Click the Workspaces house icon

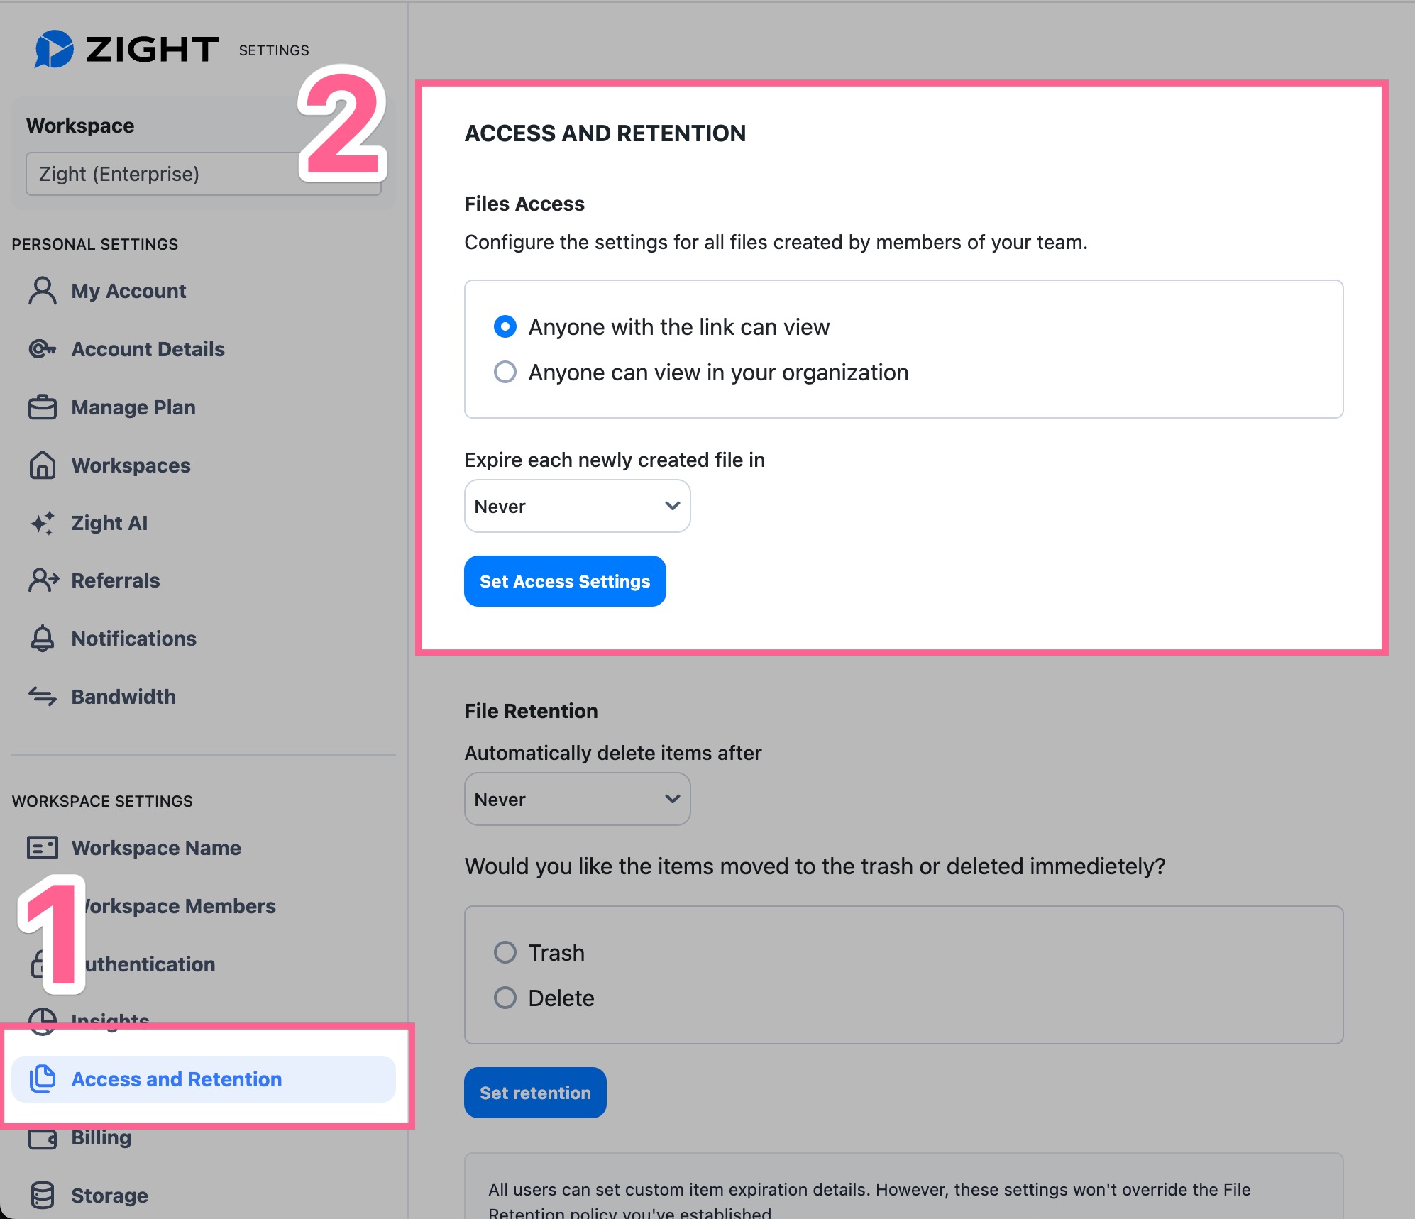[x=43, y=465]
